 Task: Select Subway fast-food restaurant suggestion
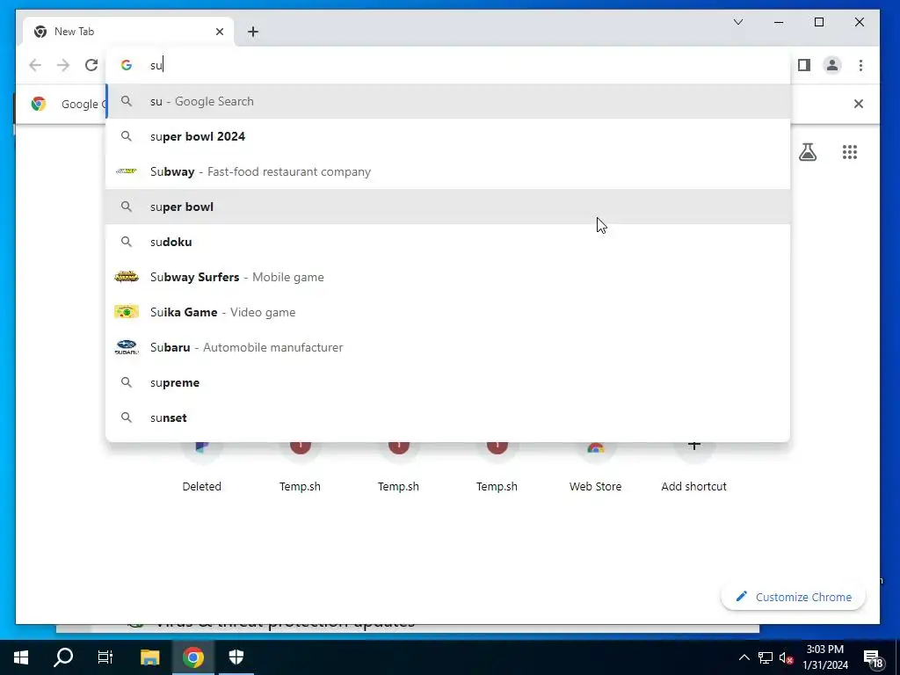448,171
